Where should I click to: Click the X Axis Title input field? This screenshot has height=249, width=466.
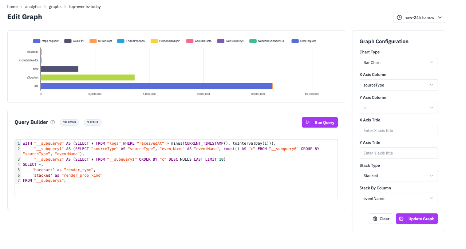coord(398,130)
